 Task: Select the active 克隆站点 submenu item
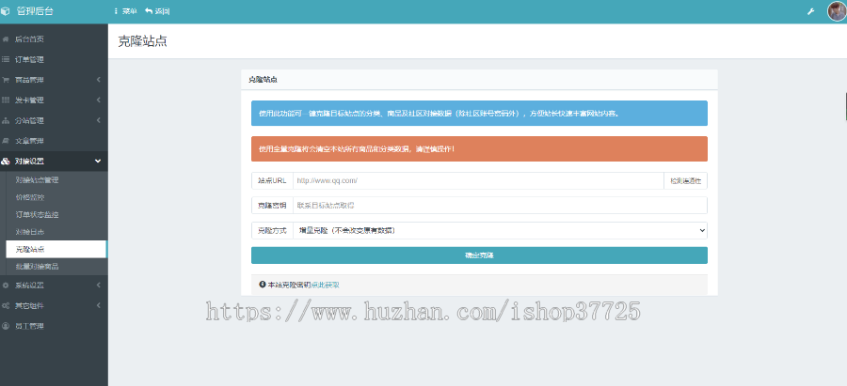tap(56, 249)
